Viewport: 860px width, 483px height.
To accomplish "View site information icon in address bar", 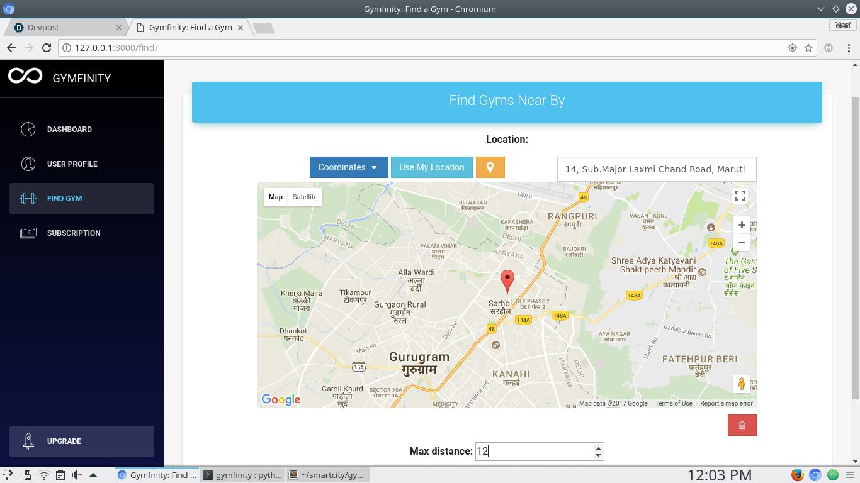I will (x=67, y=48).
